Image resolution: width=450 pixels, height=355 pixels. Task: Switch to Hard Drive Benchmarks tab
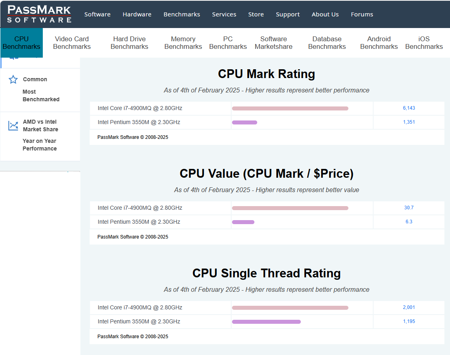(x=130, y=43)
